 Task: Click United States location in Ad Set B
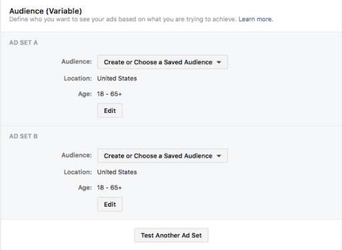coord(117,172)
